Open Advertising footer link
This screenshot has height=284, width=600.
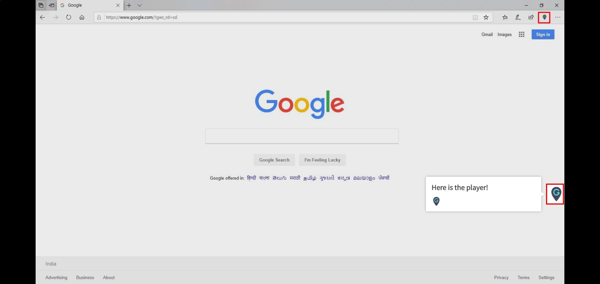56,278
